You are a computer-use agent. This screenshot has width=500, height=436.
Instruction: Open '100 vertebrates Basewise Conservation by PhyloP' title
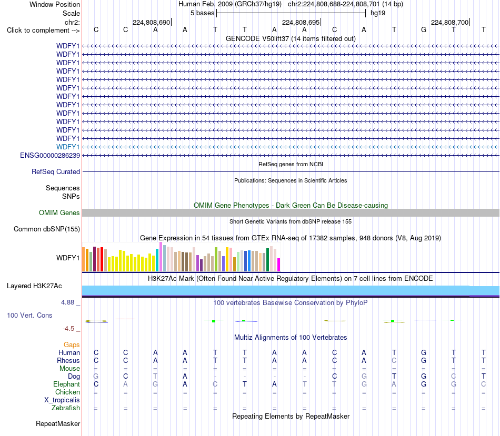(x=291, y=303)
